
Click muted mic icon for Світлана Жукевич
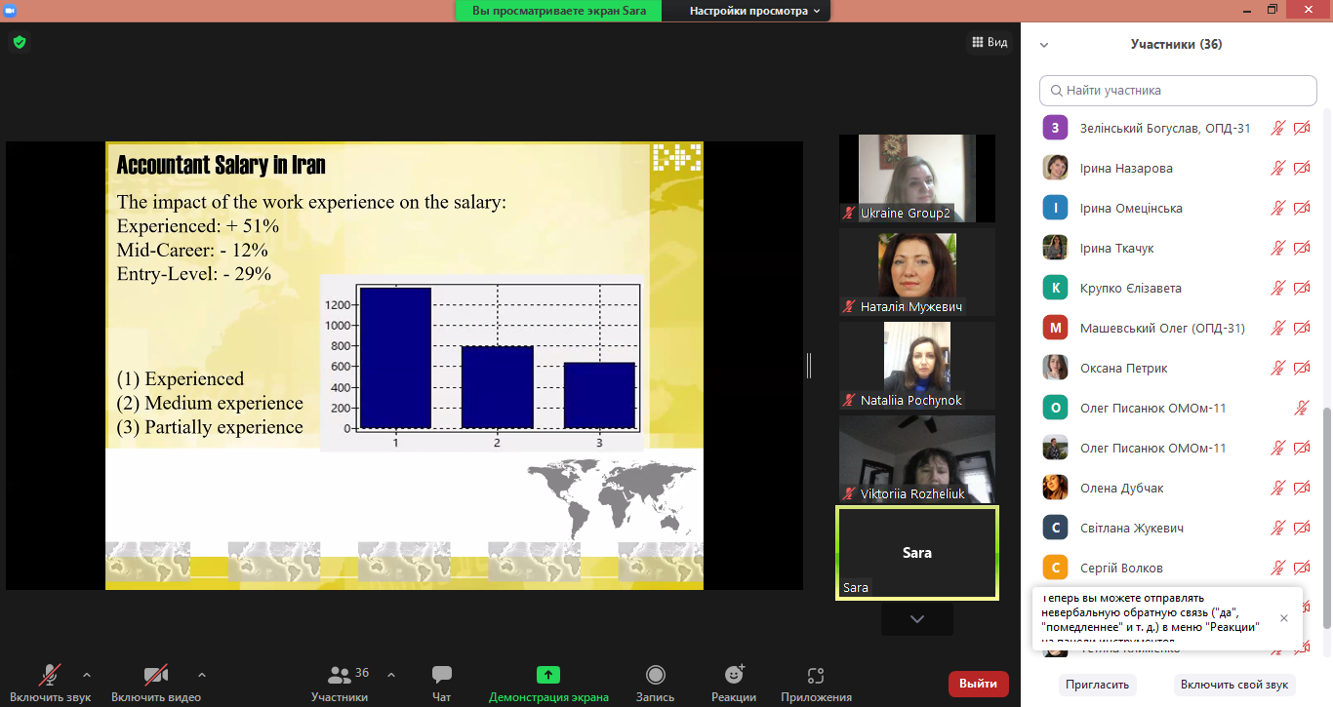[x=1277, y=528]
